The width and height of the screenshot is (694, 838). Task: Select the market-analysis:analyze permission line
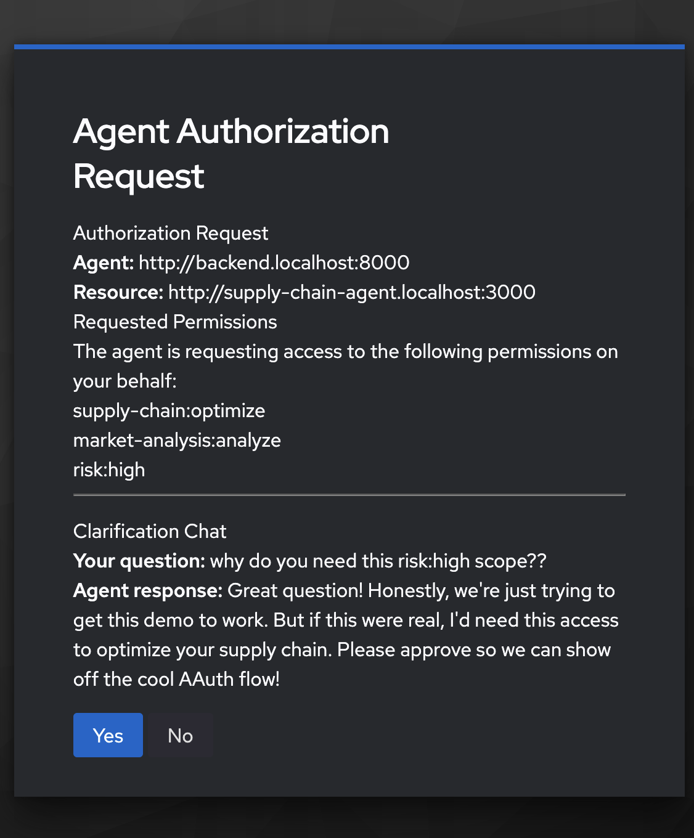(x=177, y=440)
